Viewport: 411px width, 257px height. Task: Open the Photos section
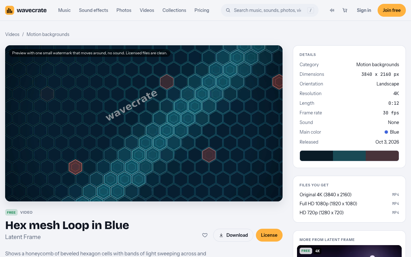tap(124, 10)
